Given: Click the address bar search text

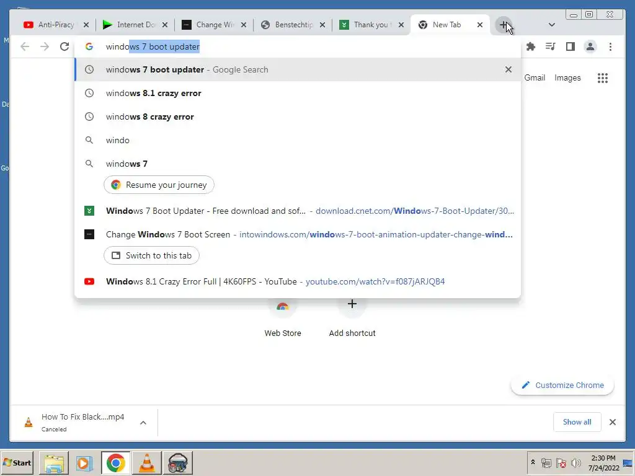Looking at the screenshot, I should pyautogui.click(x=153, y=46).
